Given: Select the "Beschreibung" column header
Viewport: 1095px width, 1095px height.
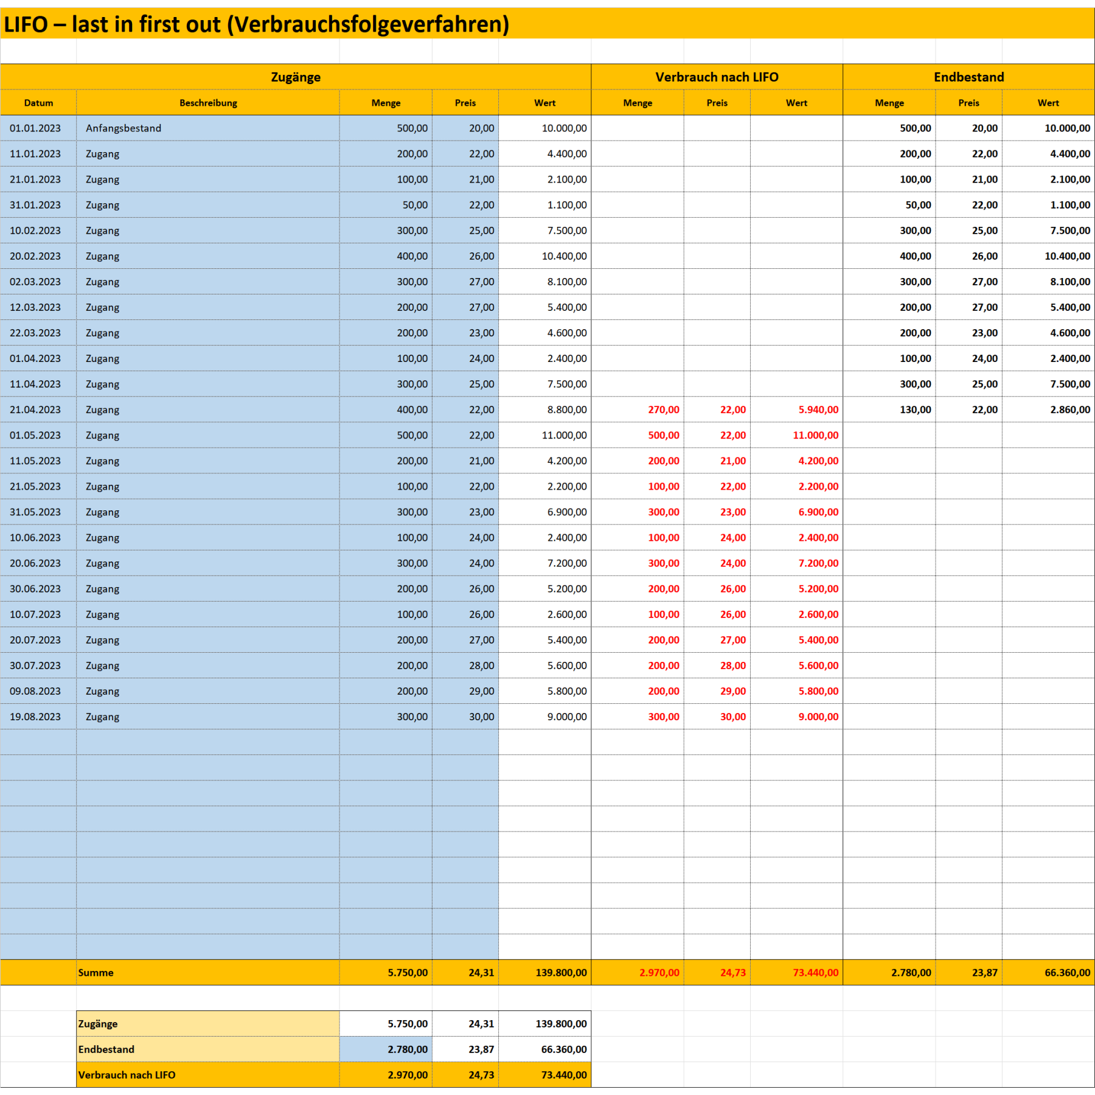Looking at the screenshot, I should [x=208, y=103].
